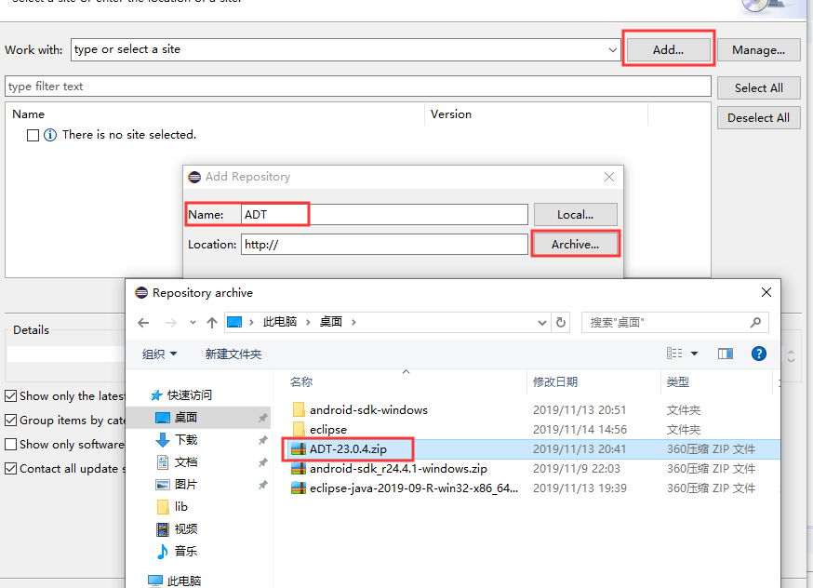The height and width of the screenshot is (588, 813).
Task: Select android-sdk_r24.4.1-windows.zip file
Action: point(398,469)
